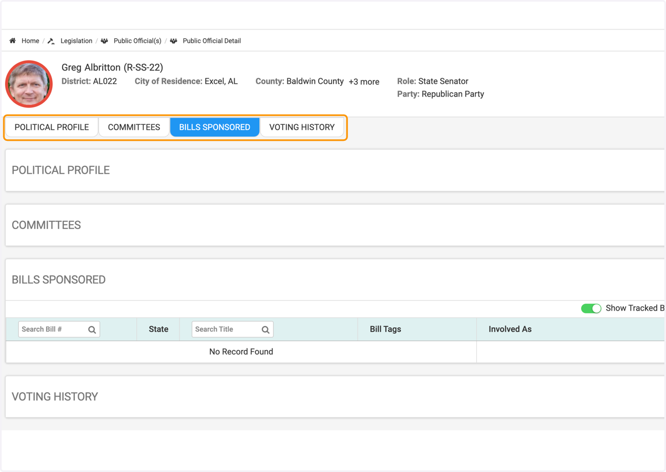Expand the Committees section header

pos(335,225)
